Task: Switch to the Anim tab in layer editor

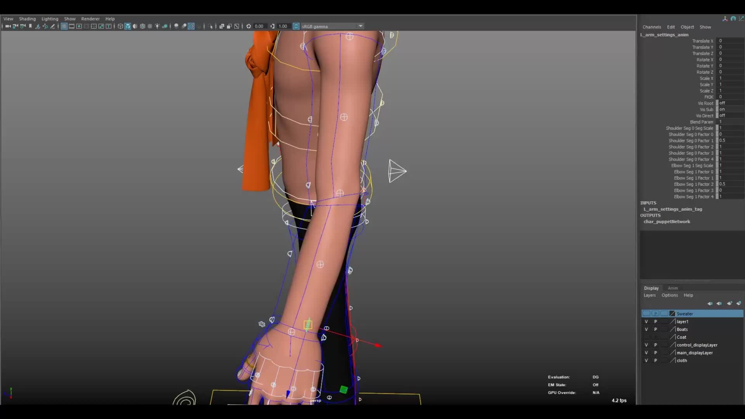Action: (x=673, y=288)
